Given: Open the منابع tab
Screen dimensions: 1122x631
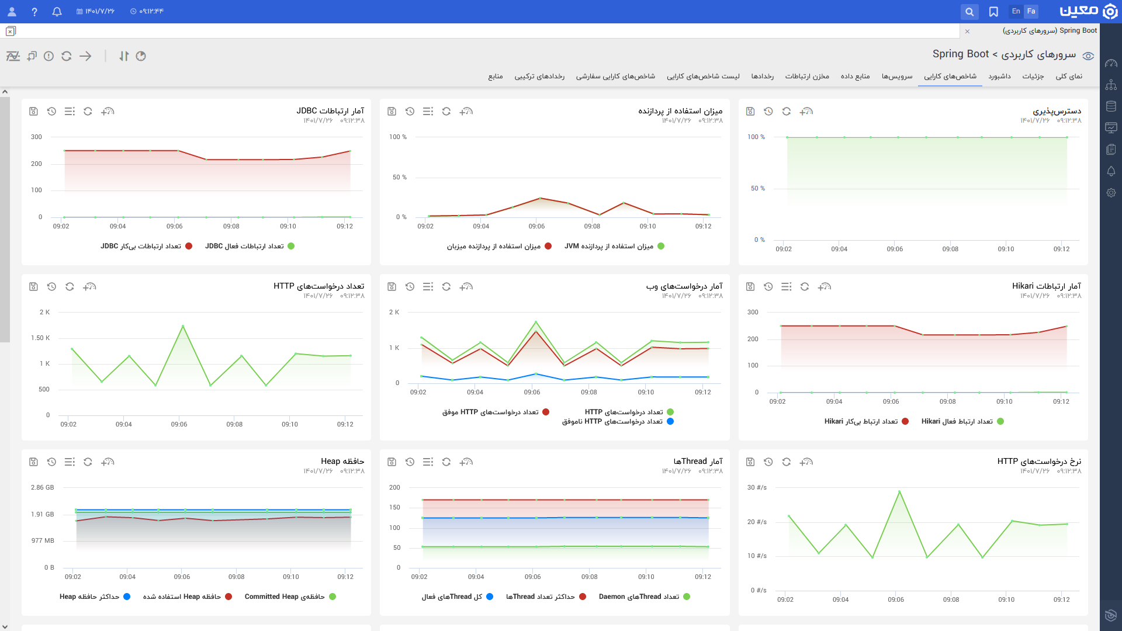Looking at the screenshot, I should pyautogui.click(x=496, y=77).
